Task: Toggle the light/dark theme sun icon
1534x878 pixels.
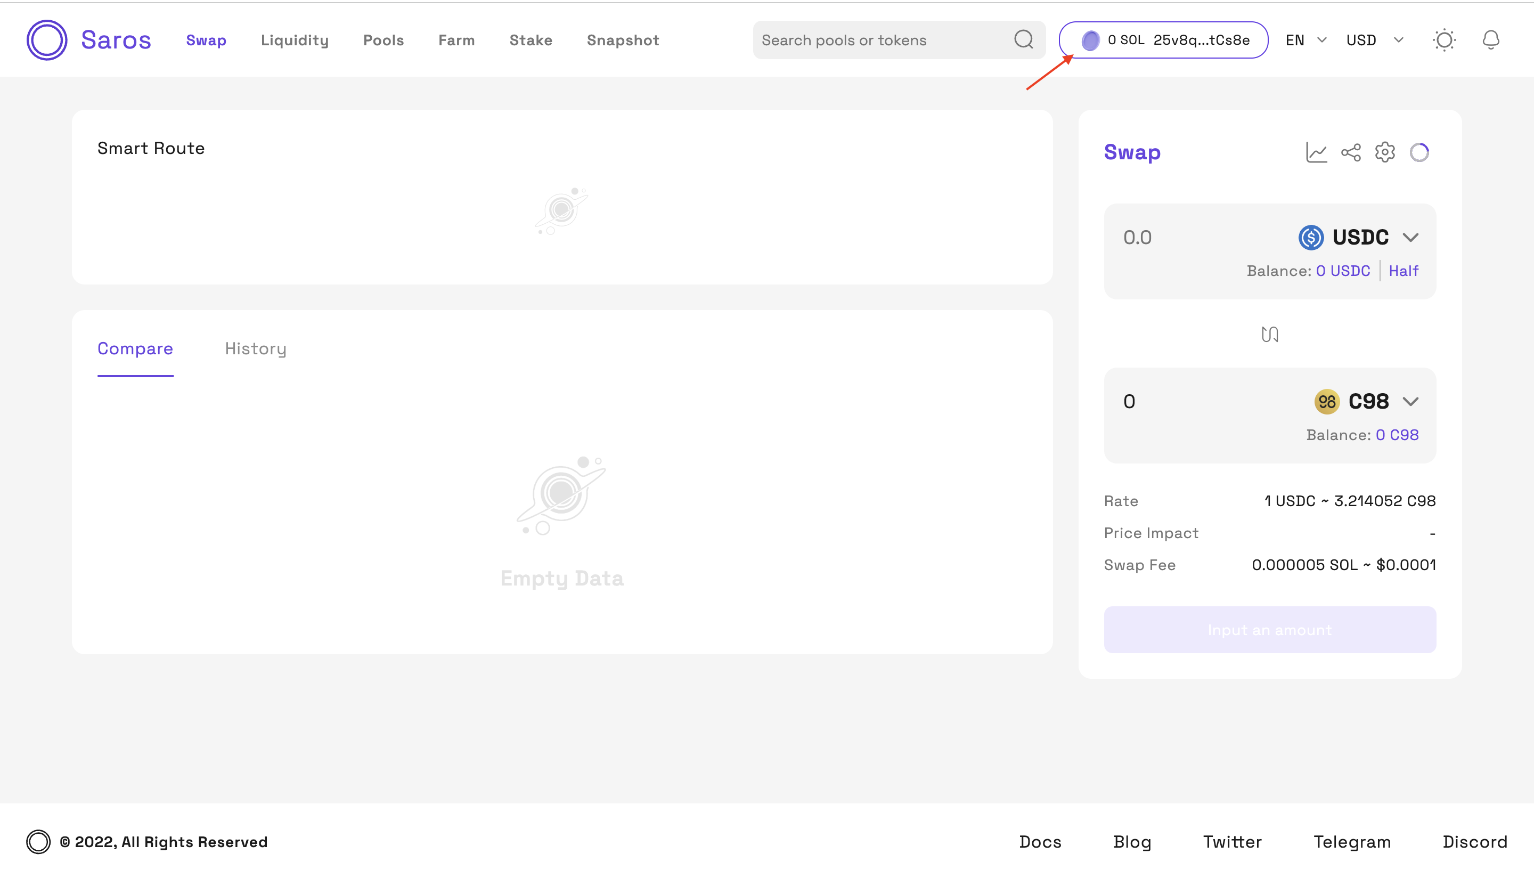Action: click(1443, 40)
